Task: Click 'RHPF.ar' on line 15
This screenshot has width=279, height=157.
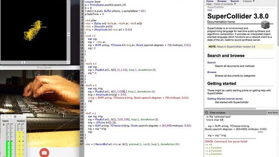Action: pyautogui.click(x=100, y=45)
